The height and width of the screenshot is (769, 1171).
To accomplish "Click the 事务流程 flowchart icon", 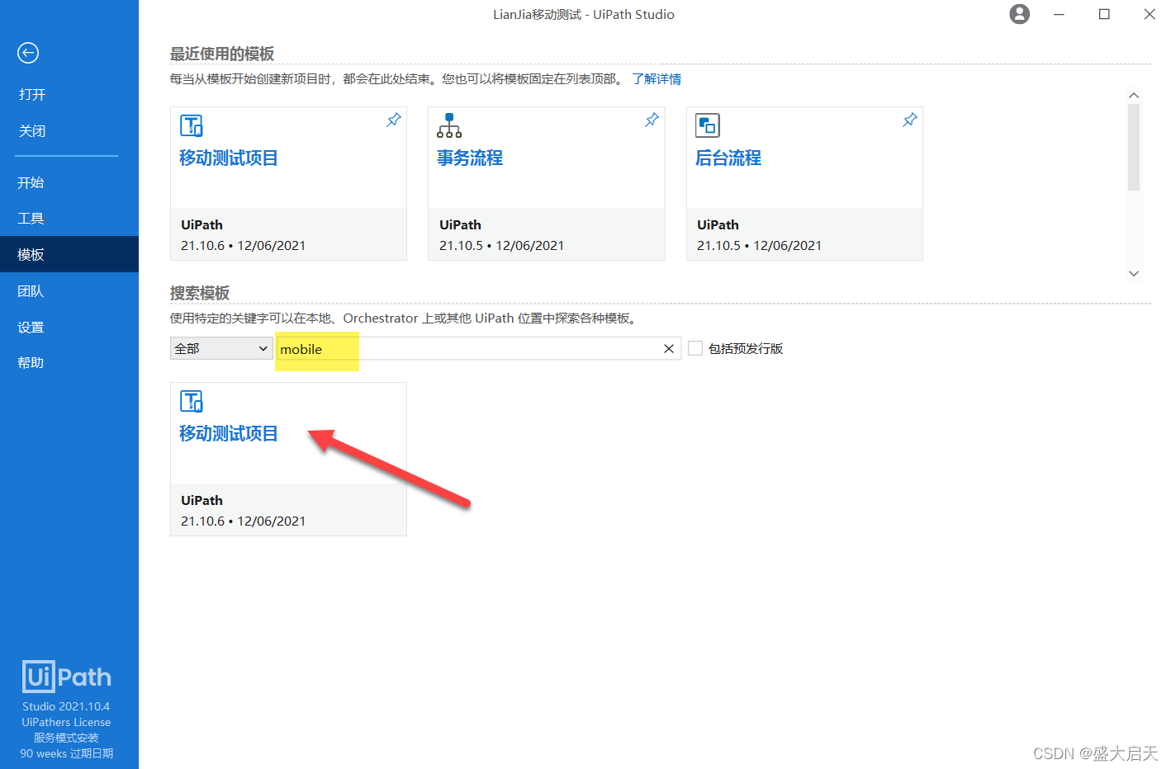I will [x=449, y=125].
